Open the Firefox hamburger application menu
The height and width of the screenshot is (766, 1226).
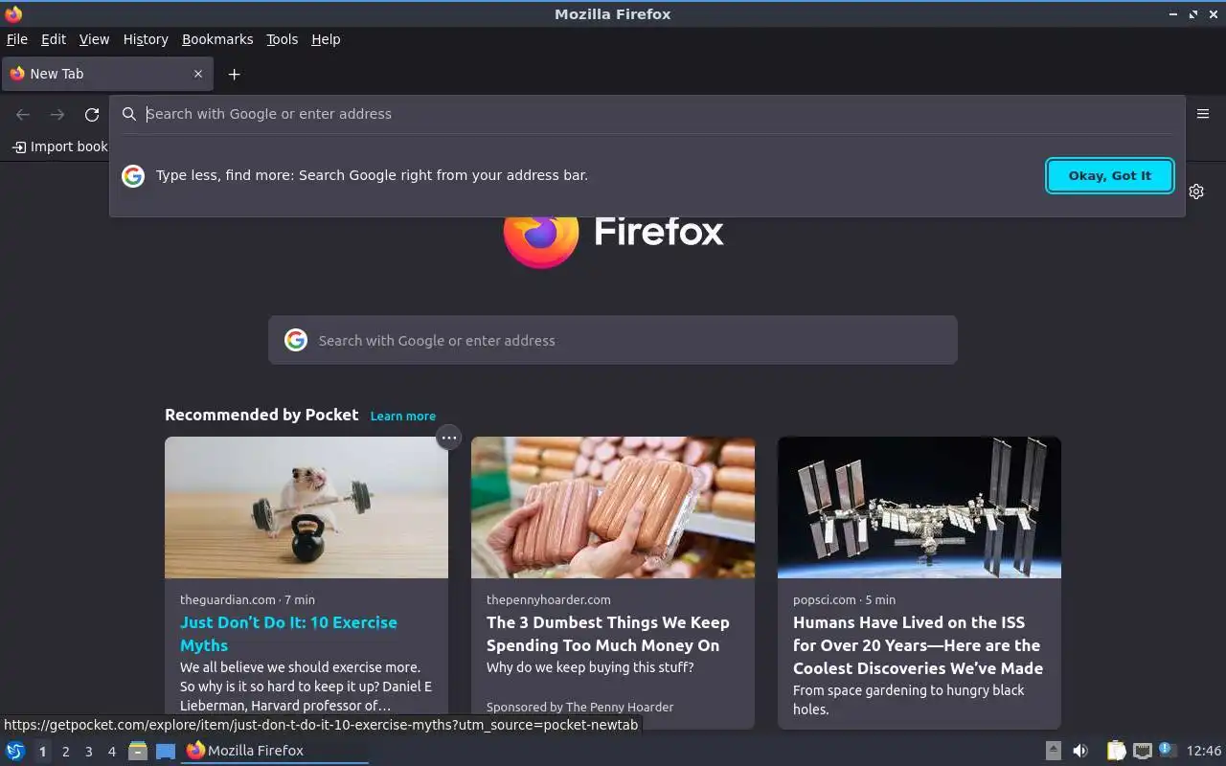coord(1203,113)
